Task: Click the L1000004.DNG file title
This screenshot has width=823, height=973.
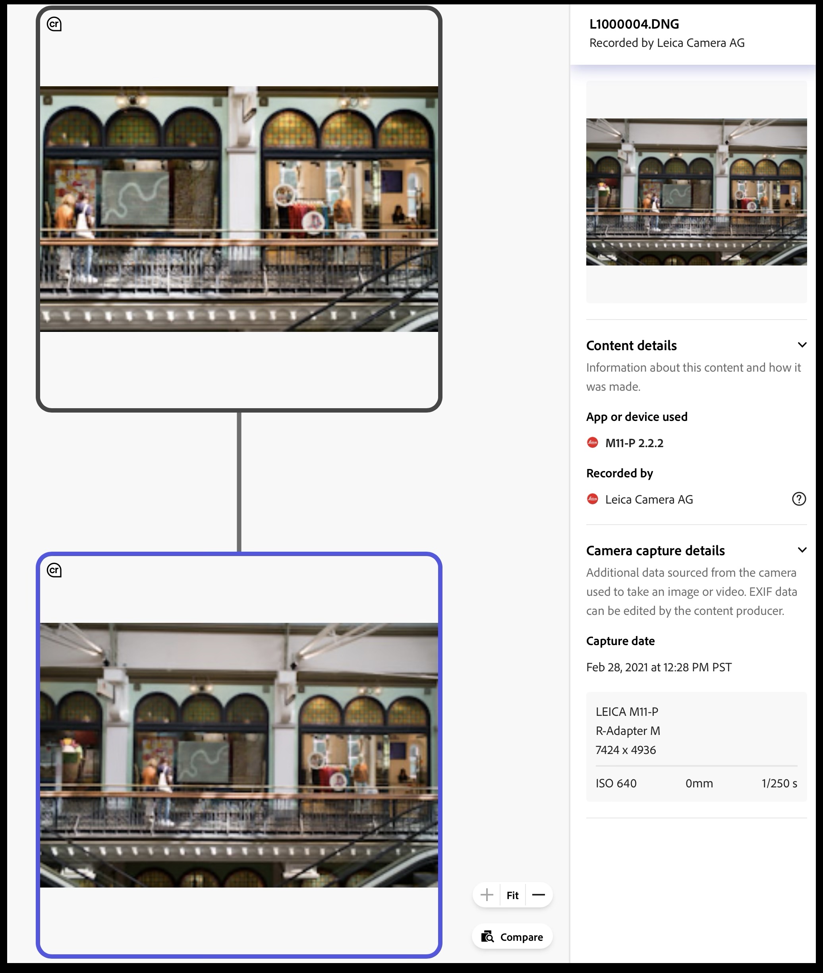Action: (x=634, y=24)
